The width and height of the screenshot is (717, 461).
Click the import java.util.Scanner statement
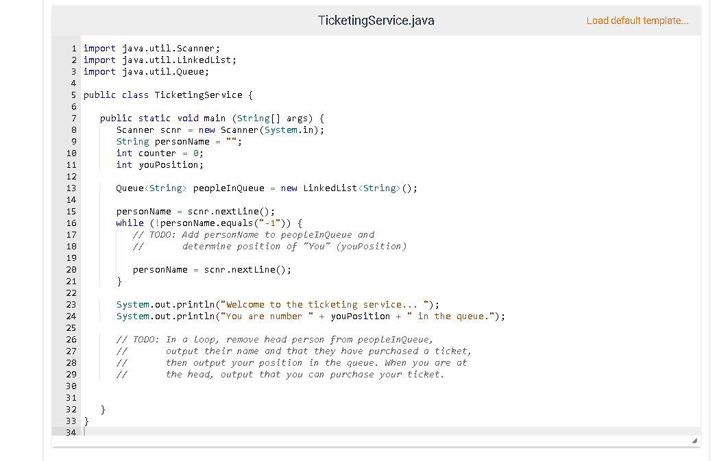(151, 48)
